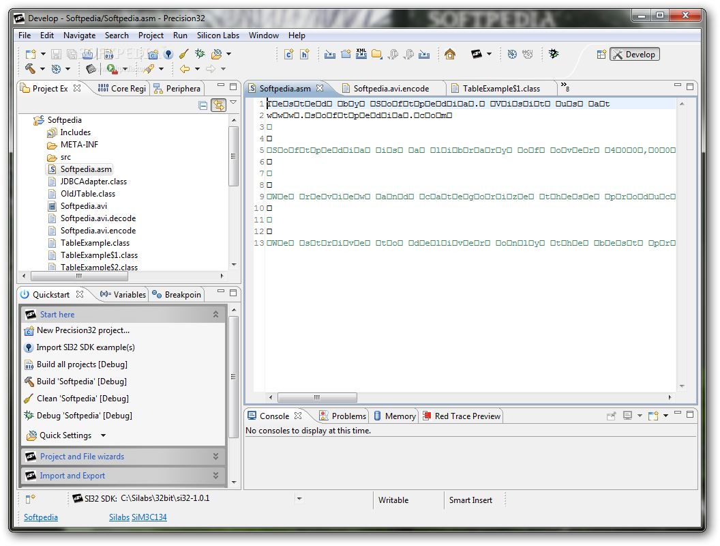This screenshot has width=720, height=546.
Task: Maximize the Console panel
Action: click(690, 414)
